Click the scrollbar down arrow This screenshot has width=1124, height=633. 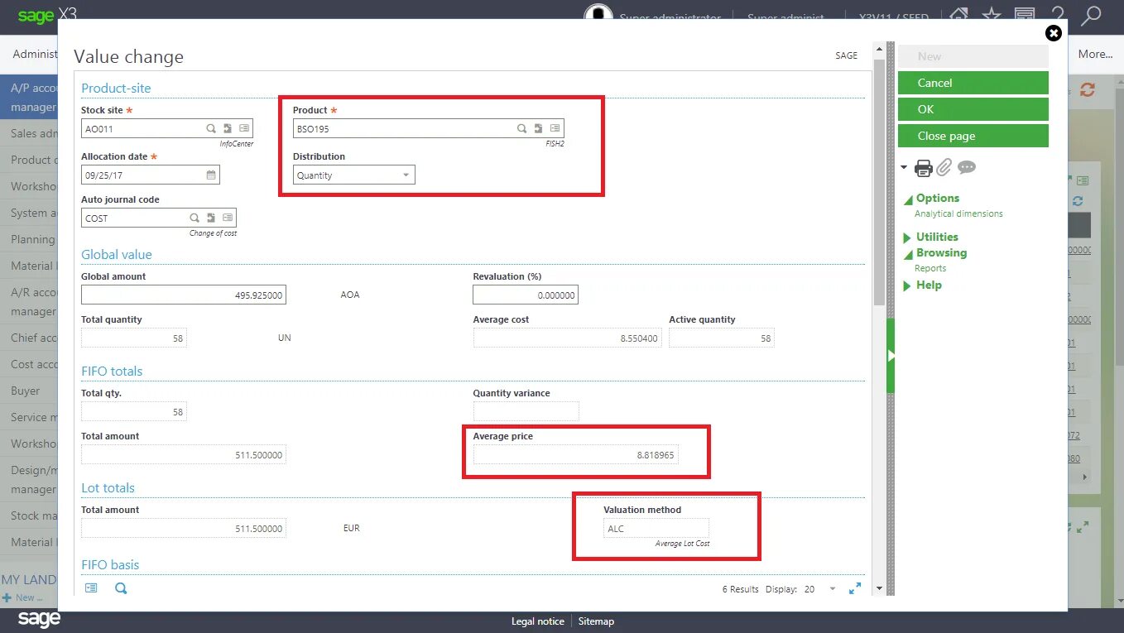879,588
